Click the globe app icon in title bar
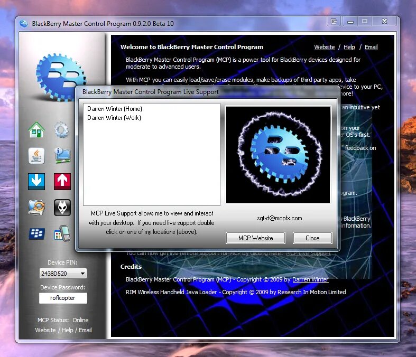The image size is (416, 357). click(x=23, y=24)
